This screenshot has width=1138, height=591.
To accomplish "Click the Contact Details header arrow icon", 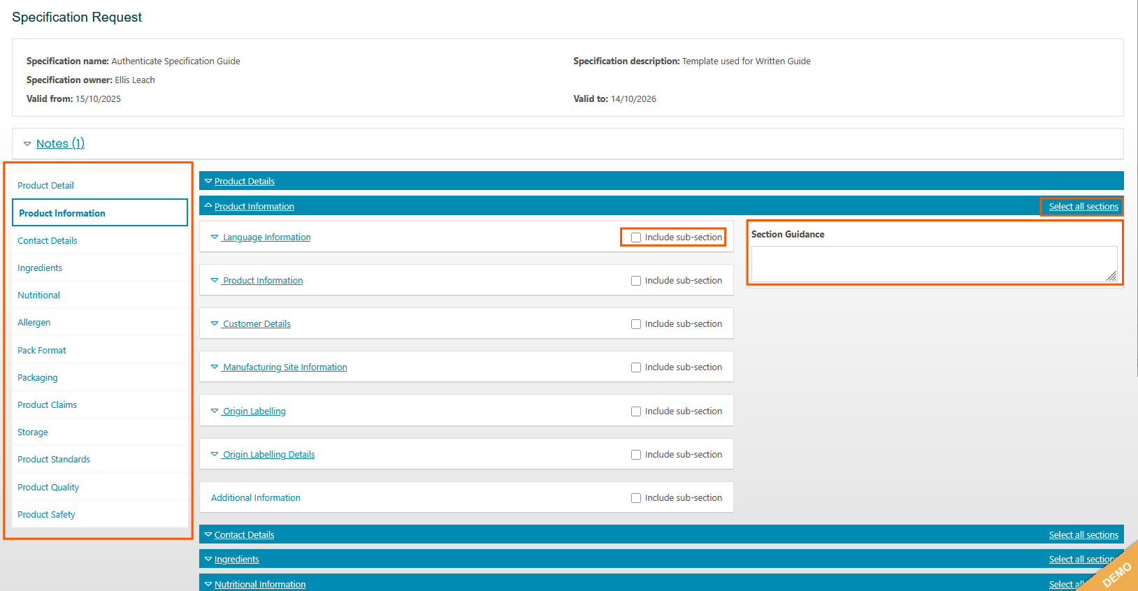I will [208, 534].
